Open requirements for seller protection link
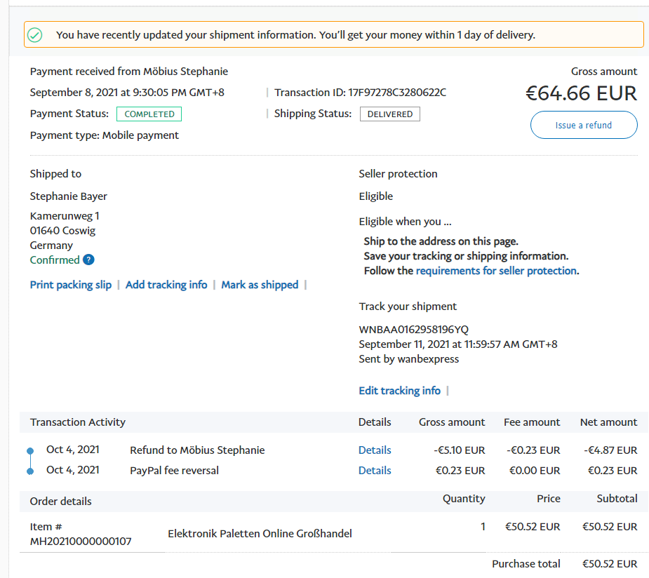Screen dimensions: 649x578 496,271
